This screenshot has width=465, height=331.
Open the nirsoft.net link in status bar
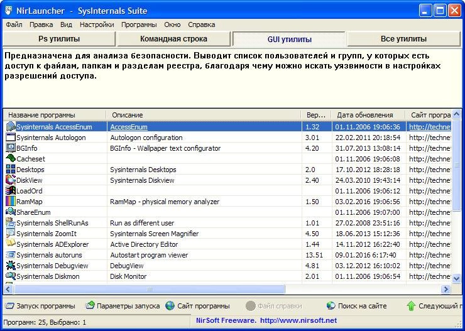click(299, 320)
